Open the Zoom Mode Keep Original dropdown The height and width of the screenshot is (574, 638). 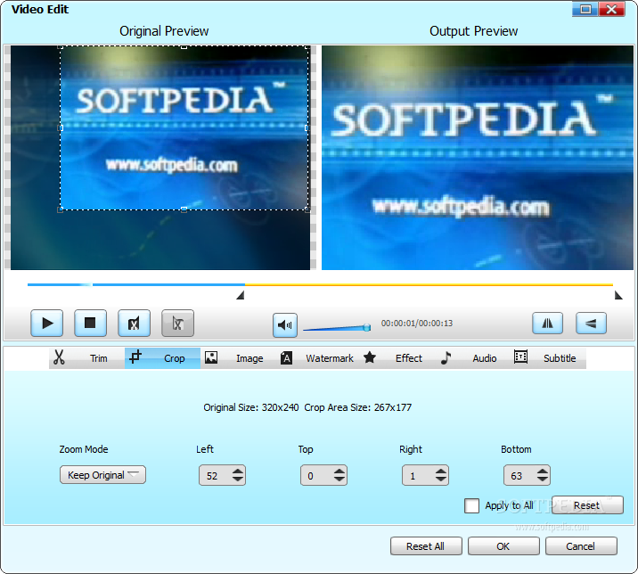coord(102,475)
